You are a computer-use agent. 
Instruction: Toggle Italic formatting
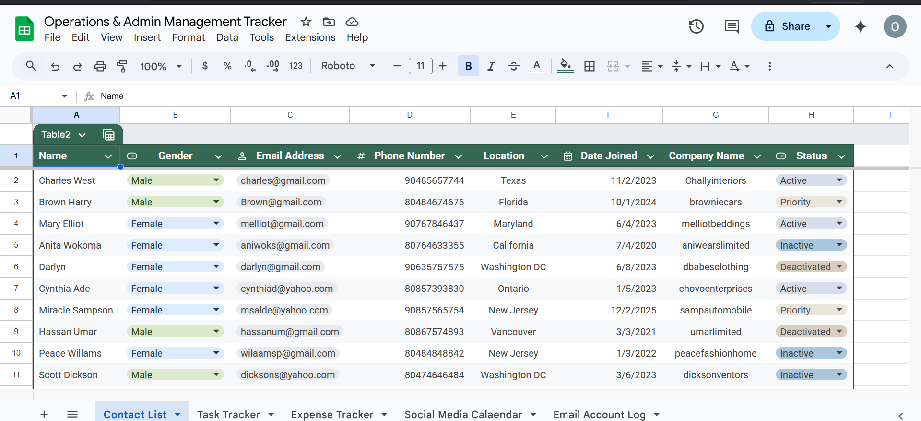491,66
